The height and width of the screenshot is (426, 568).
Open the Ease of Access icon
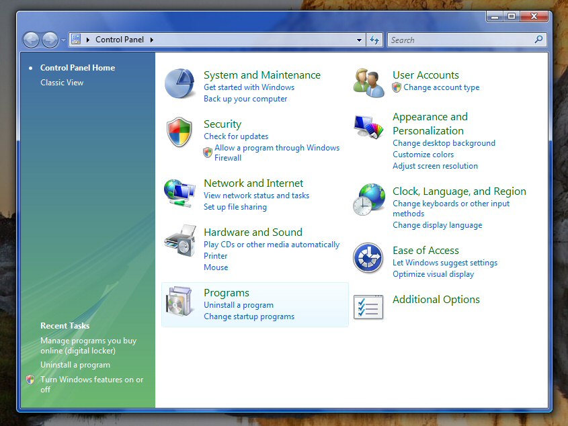point(368,257)
